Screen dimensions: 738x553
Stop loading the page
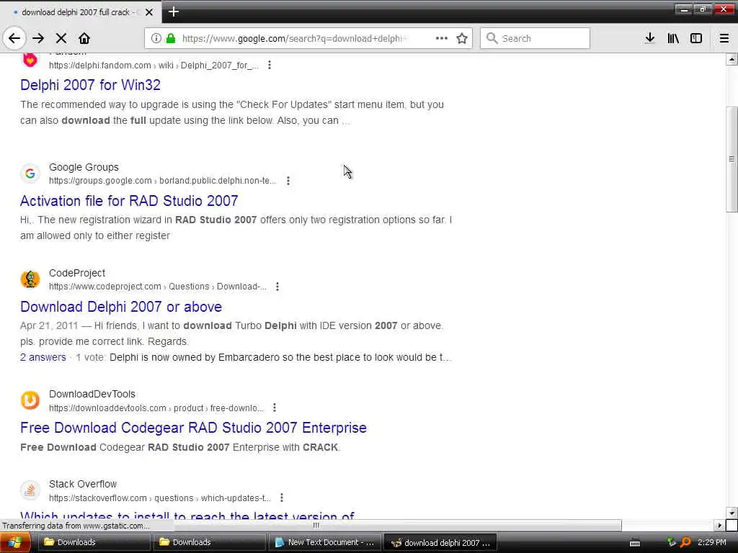61,39
